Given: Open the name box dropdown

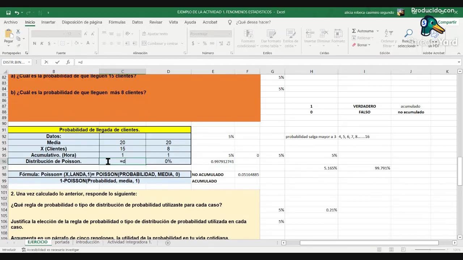Looking at the screenshot, I should point(29,62).
